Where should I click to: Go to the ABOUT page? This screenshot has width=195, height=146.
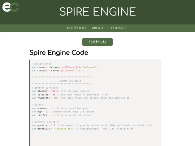[x=97, y=28]
